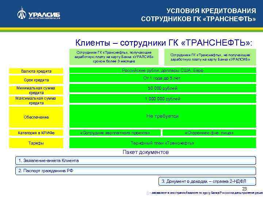263x197 pixels.
Task: Click the '1 000 000 рублей' cell
Action: pos(163,98)
